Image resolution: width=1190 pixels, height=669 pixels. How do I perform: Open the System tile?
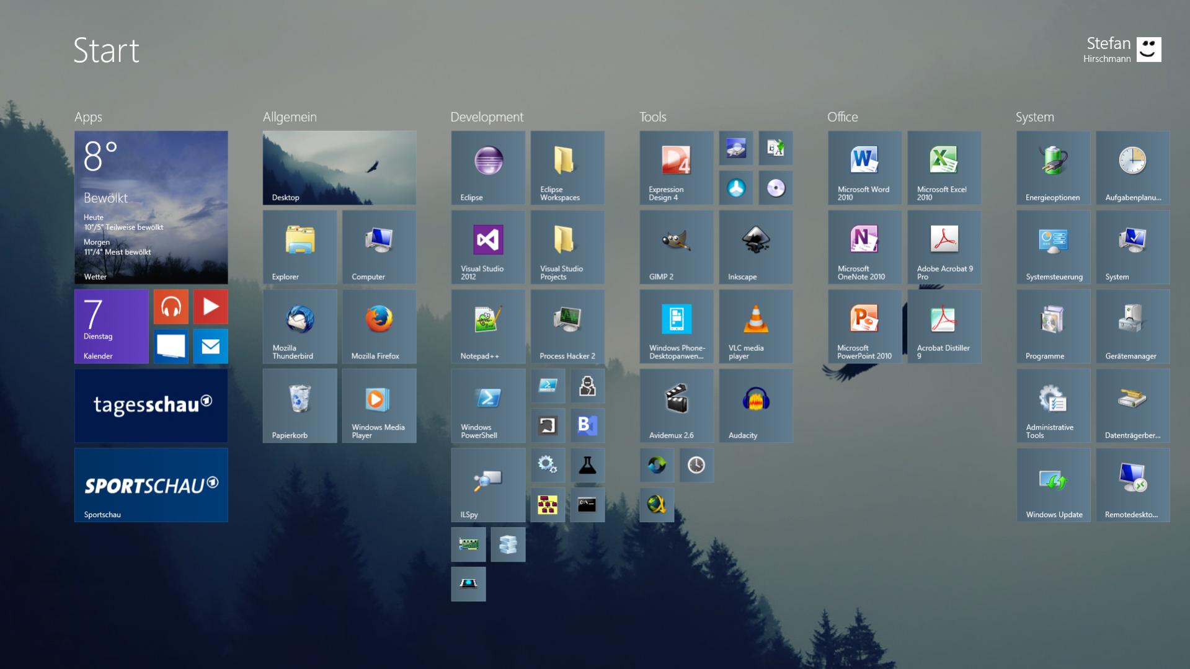coord(1133,247)
